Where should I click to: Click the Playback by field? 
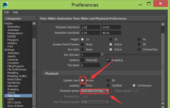pyautogui.click(x=88, y=97)
